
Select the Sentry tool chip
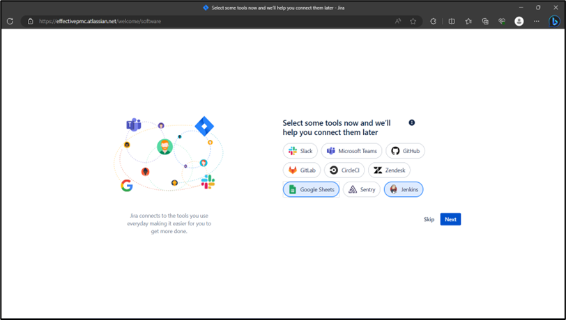(x=362, y=189)
